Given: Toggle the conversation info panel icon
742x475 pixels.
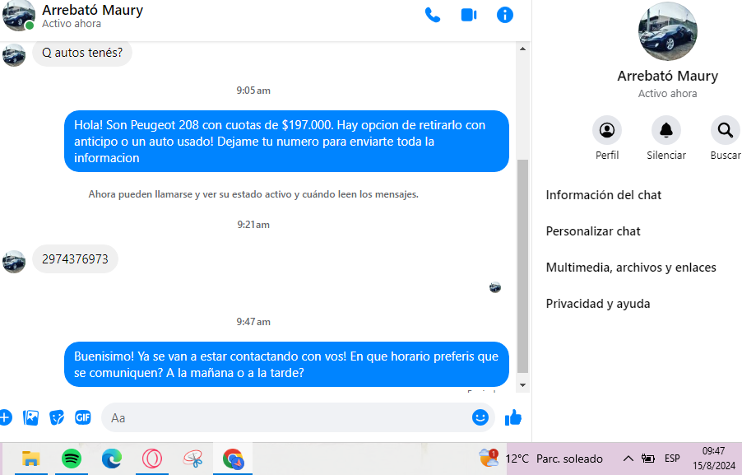Looking at the screenshot, I should pyautogui.click(x=505, y=15).
